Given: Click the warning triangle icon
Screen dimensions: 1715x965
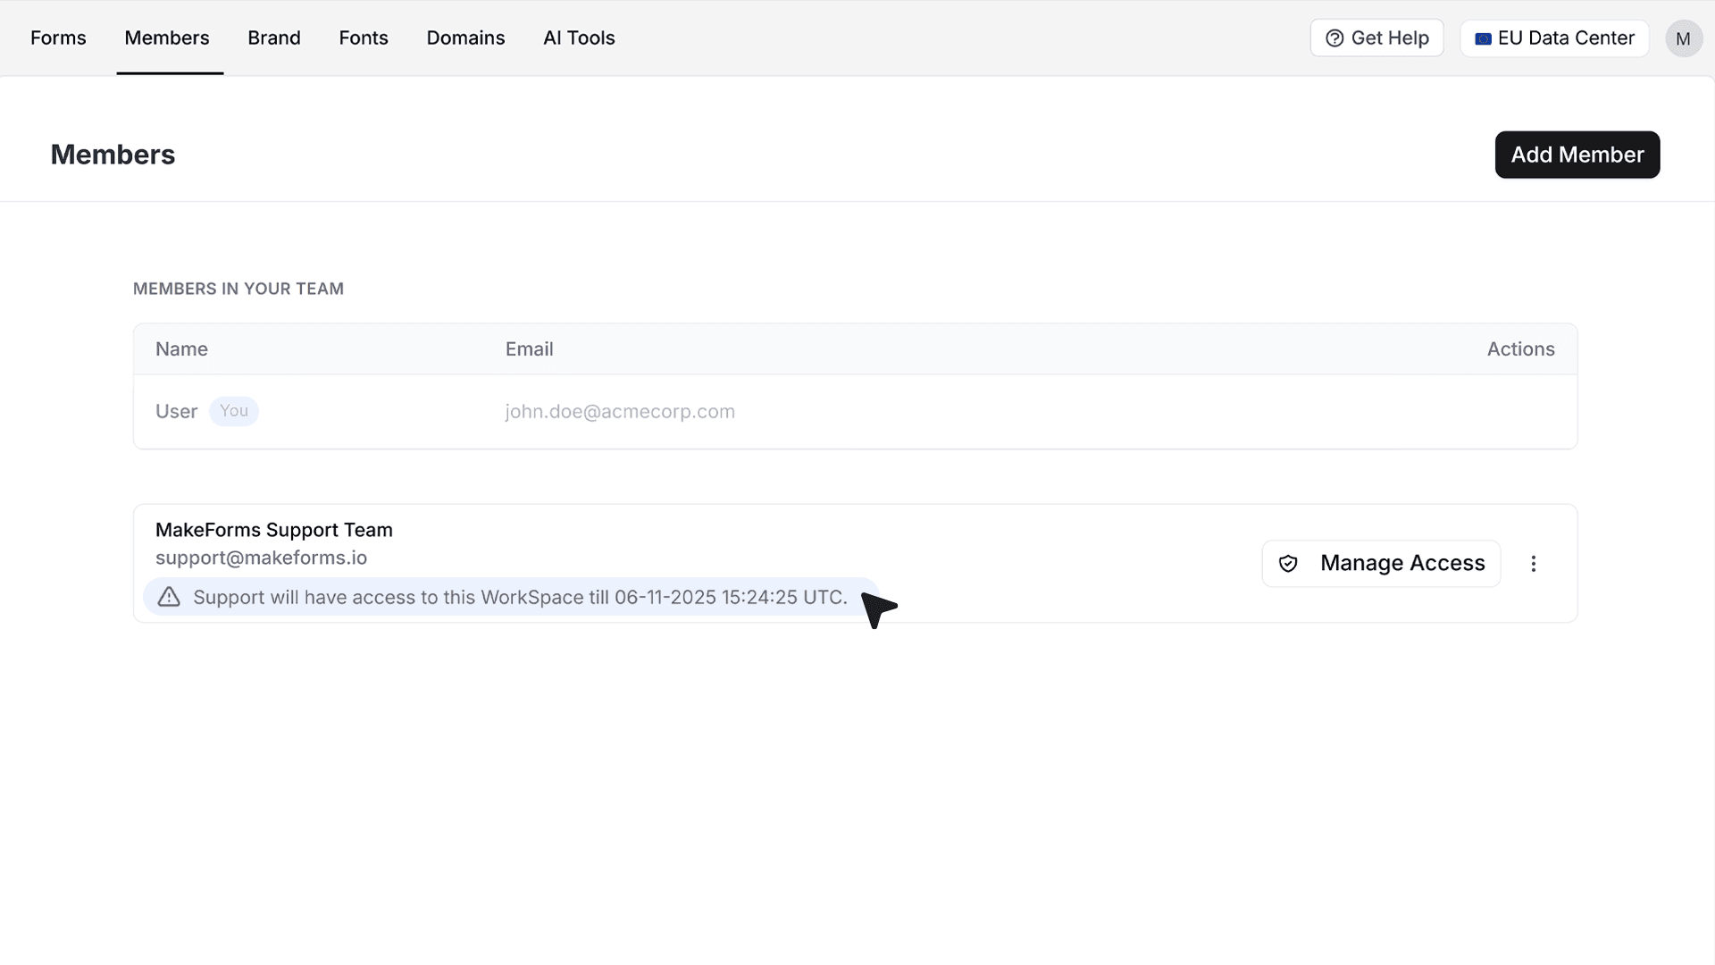Looking at the screenshot, I should point(169,597).
